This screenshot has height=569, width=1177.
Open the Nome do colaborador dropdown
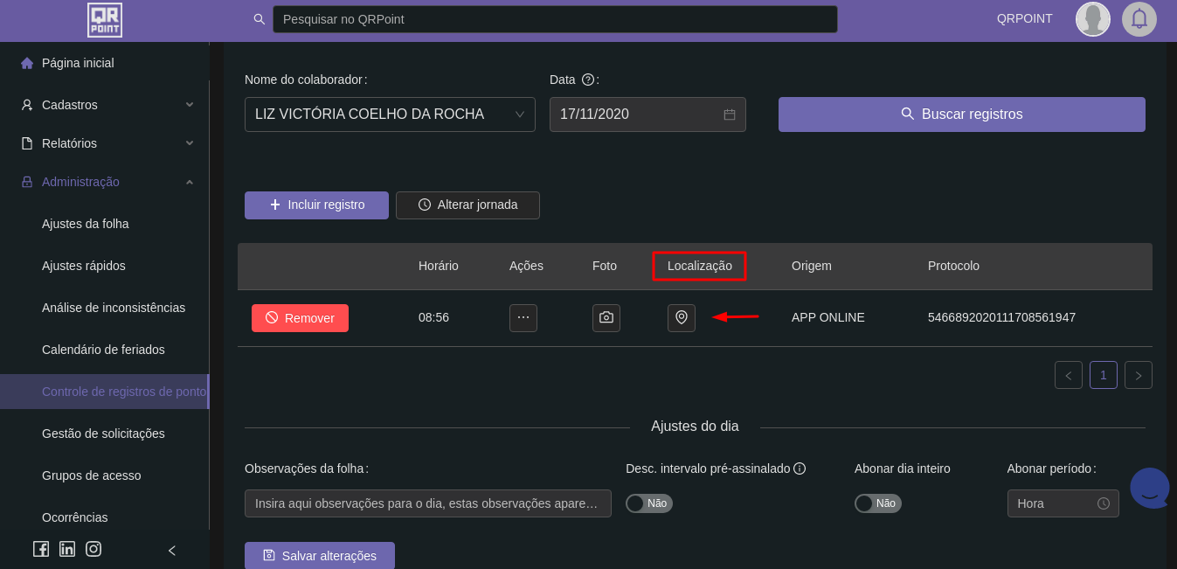390,114
